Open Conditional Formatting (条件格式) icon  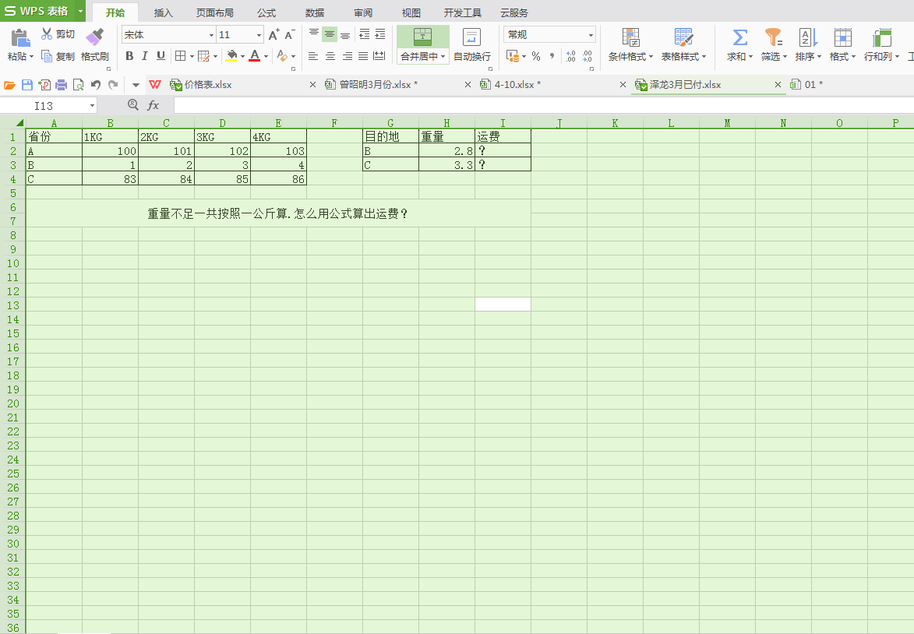pos(630,37)
